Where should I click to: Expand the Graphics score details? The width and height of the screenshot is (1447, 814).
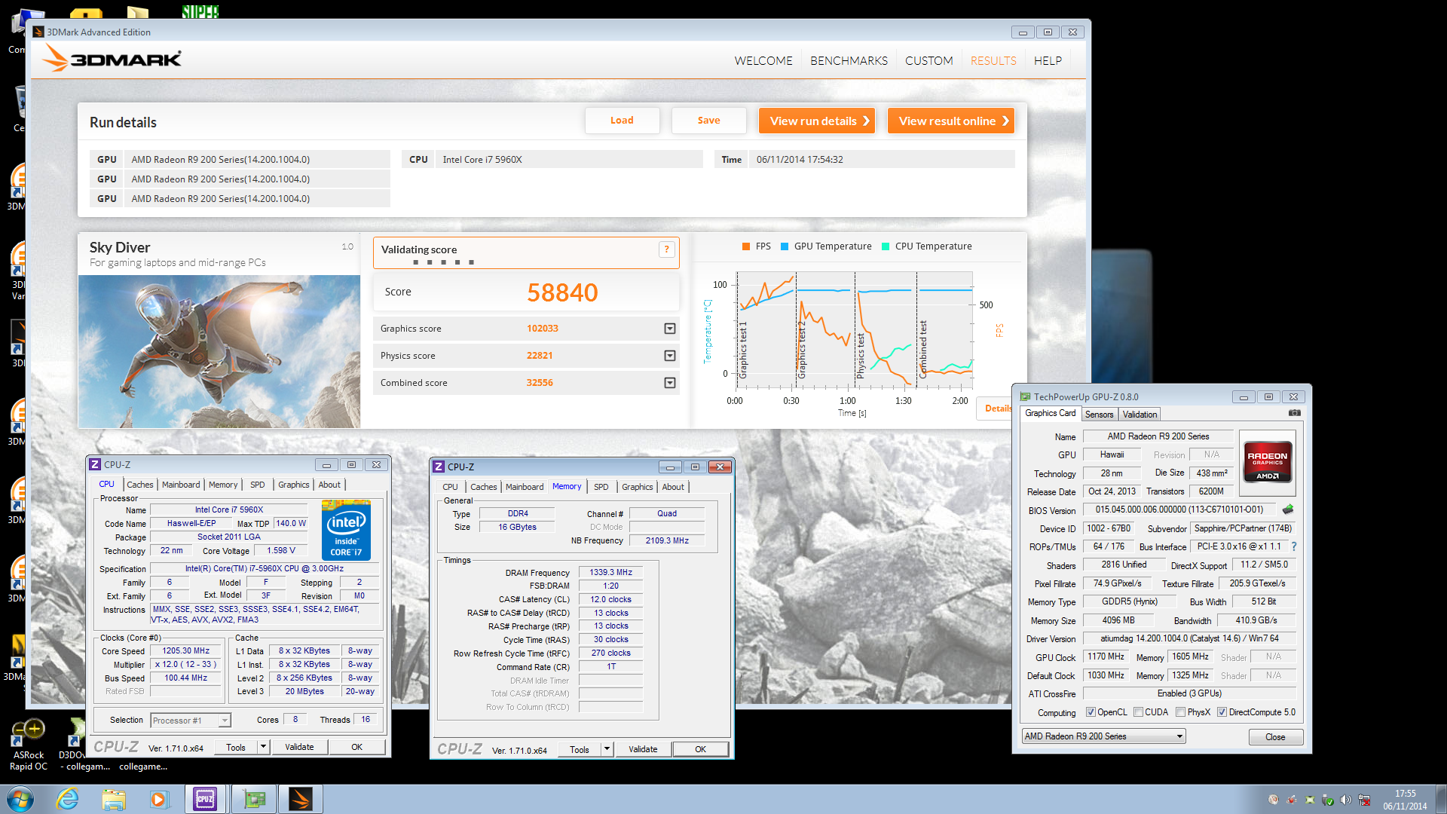pyautogui.click(x=669, y=329)
